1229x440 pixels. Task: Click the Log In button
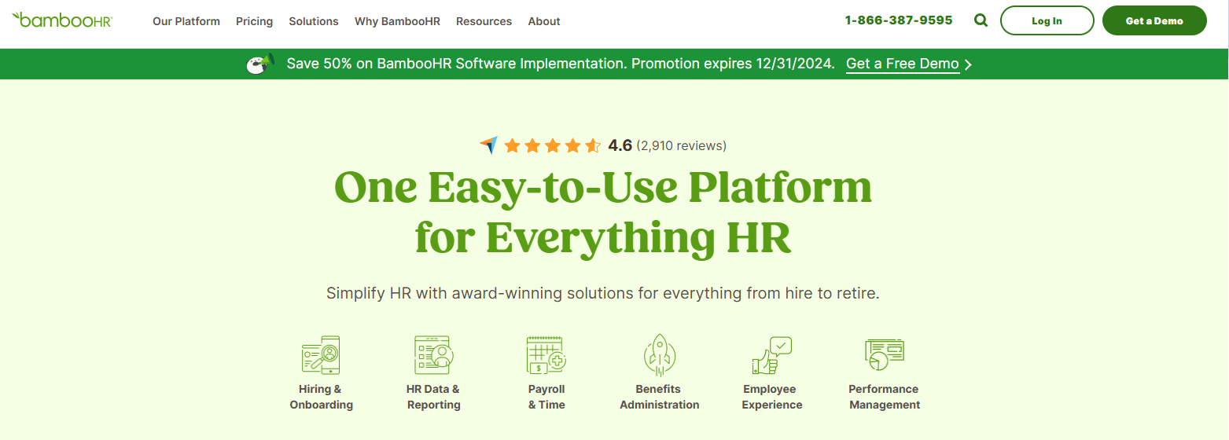click(1047, 21)
